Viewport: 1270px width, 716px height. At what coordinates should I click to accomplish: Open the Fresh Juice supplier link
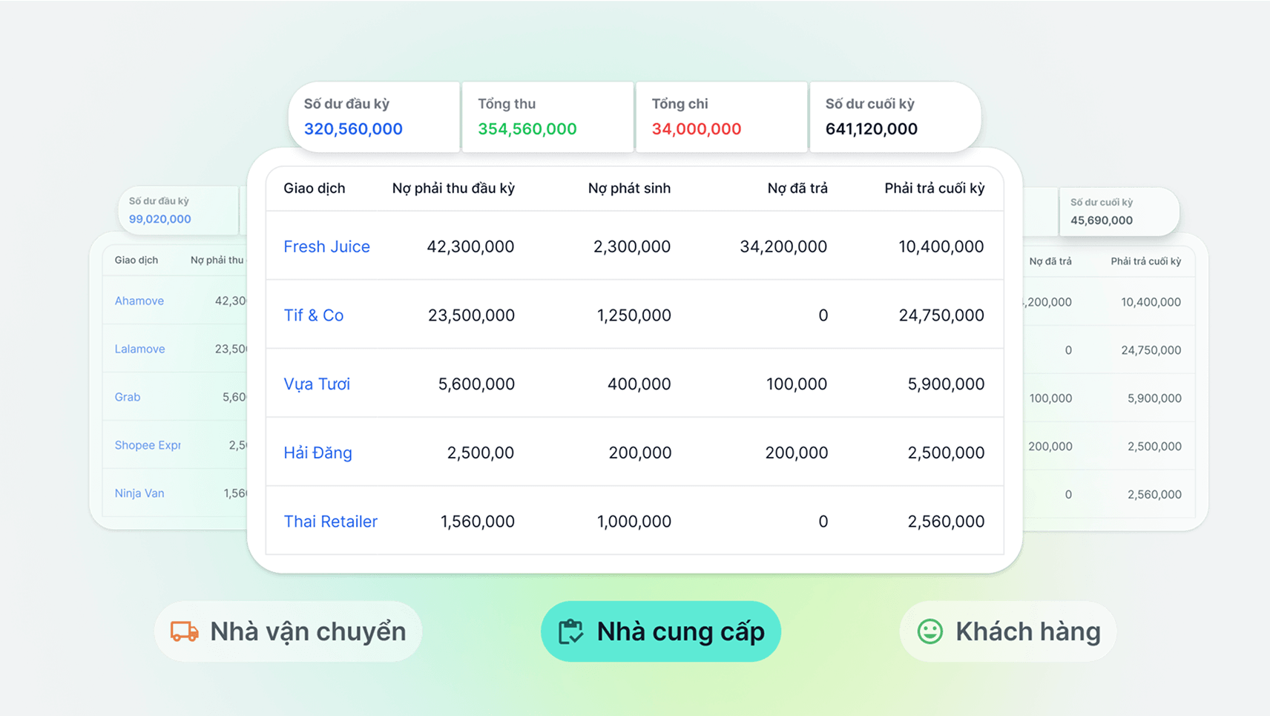click(x=326, y=246)
